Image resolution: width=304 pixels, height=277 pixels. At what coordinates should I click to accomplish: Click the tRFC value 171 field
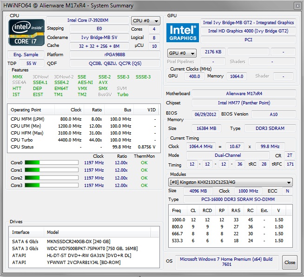pyautogui.click(x=290, y=164)
